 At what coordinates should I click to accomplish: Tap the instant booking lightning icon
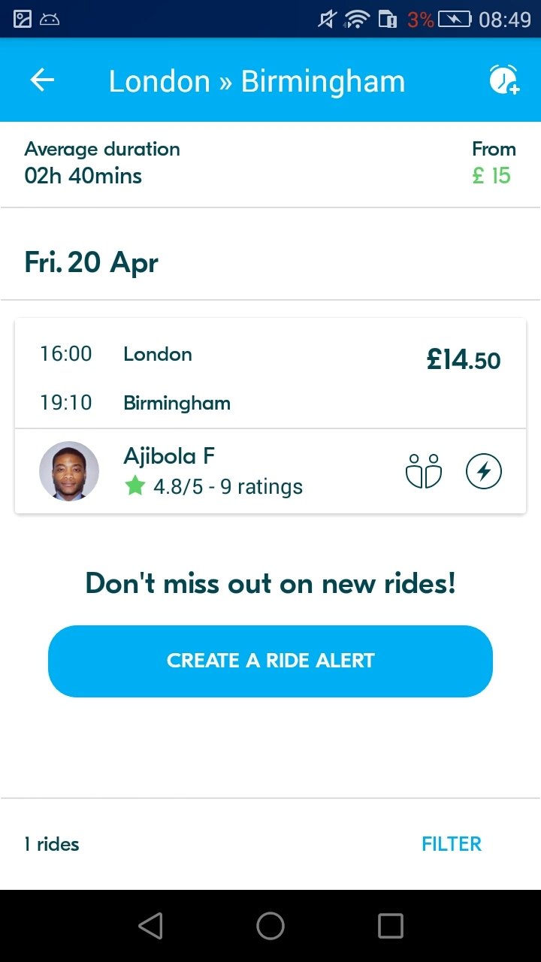pos(484,471)
